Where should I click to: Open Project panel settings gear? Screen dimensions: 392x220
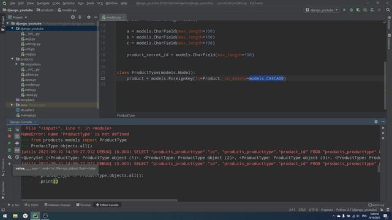89,17
